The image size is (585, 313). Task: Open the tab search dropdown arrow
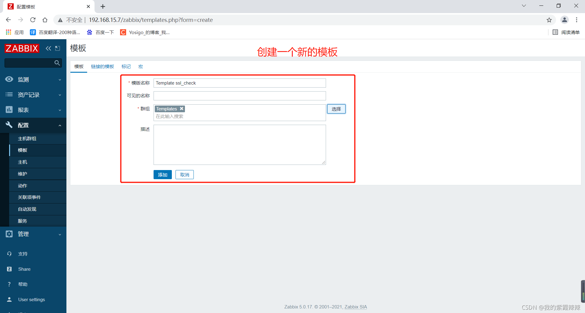click(x=524, y=6)
